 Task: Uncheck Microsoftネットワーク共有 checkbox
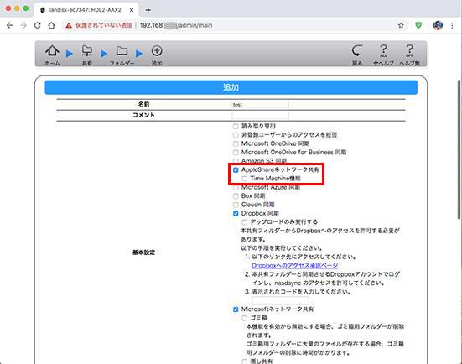[x=236, y=309]
